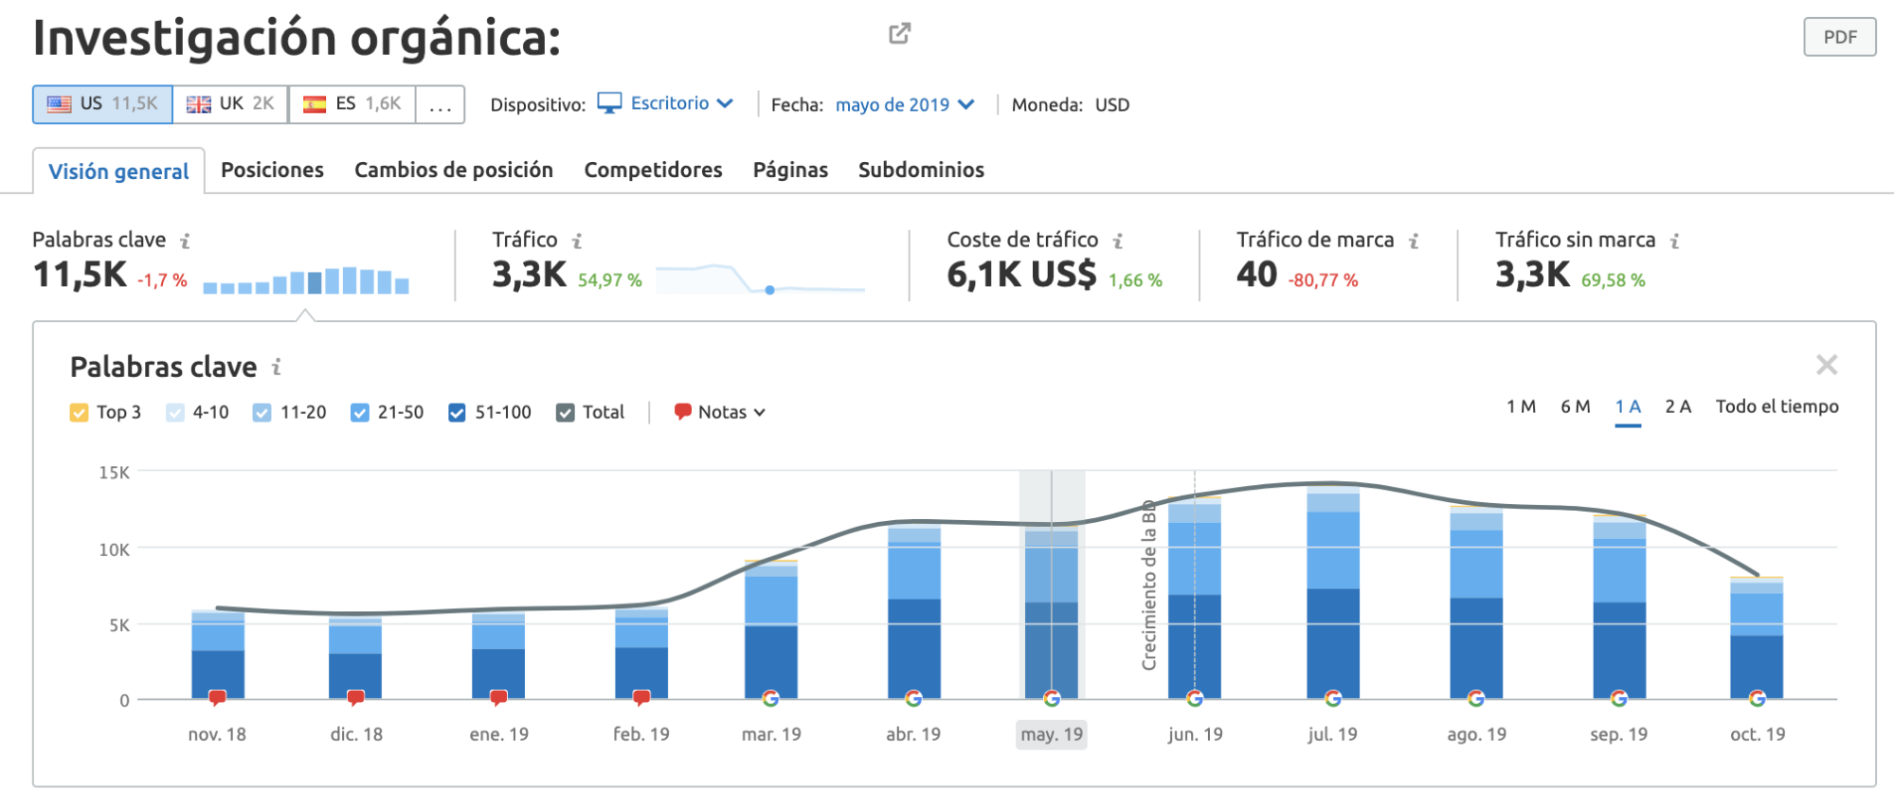Click the Google update icon under ago. 19
The height and width of the screenshot is (809, 1894).
(1476, 698)
